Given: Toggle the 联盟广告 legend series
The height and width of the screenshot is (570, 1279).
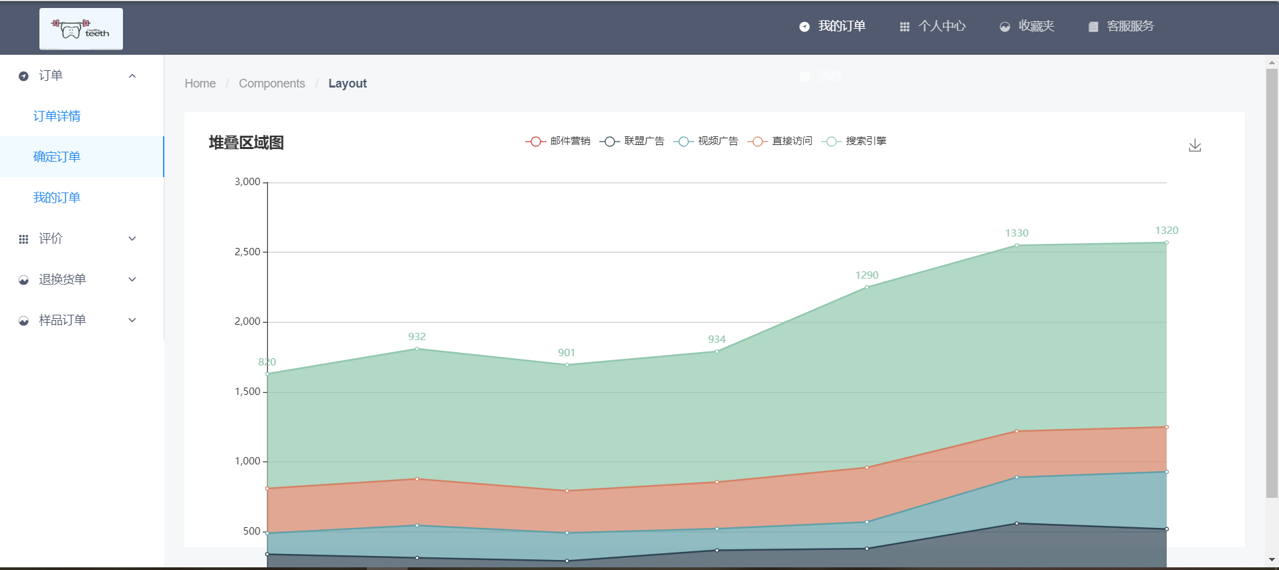Looking at the screenshot, I should [x=632, y=141].
